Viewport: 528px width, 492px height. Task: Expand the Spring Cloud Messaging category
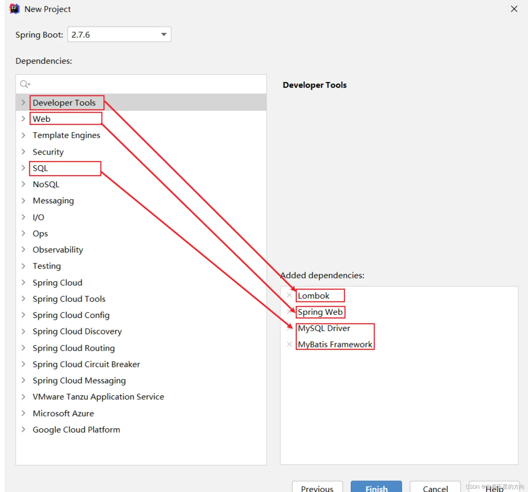pyautogui.click(x=23, y=380)
